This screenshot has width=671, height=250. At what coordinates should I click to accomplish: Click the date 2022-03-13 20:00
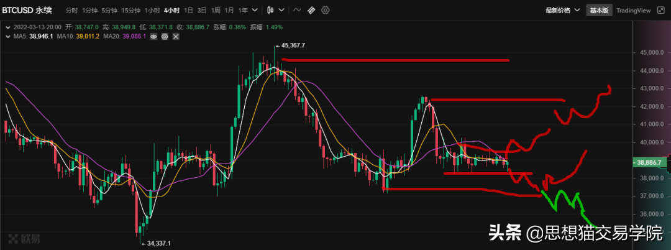coord(37,27)
